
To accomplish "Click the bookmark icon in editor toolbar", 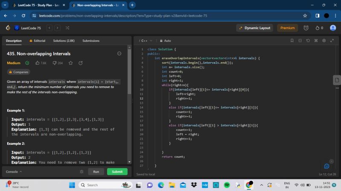I will [x=292, y=40].
